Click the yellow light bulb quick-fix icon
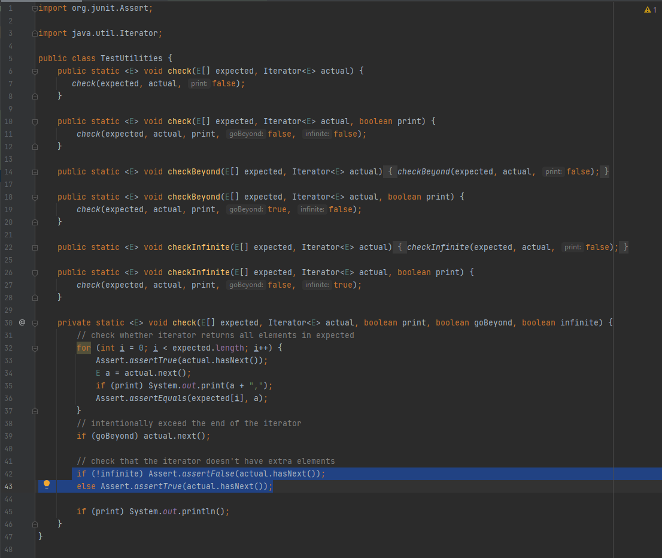Viewport: 662px width, 558px height. coord(47,484)
